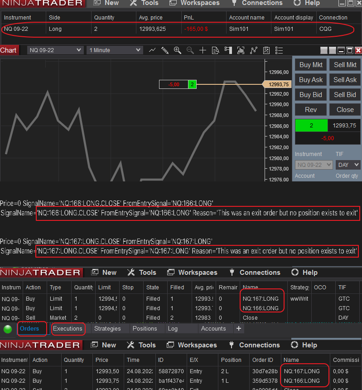
Task: Open the data series bars icon
Action: pyautogui.click(x=241, y=50)
